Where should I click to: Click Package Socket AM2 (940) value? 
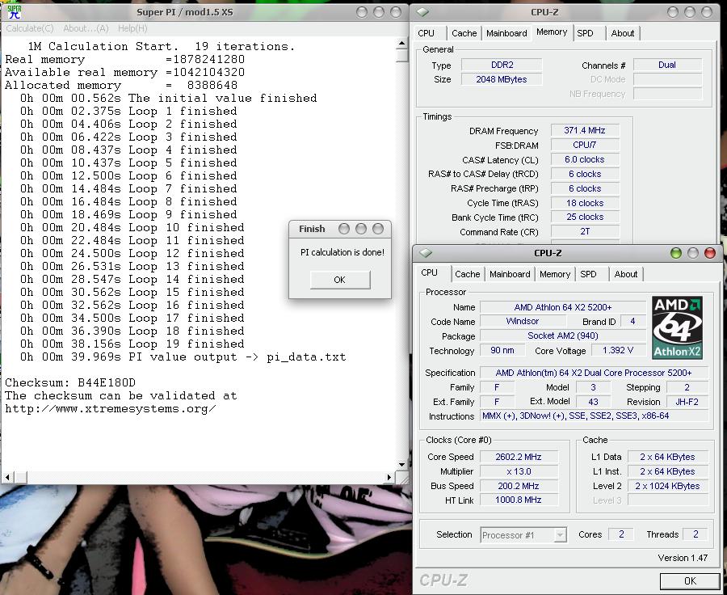tap(563, 335)
